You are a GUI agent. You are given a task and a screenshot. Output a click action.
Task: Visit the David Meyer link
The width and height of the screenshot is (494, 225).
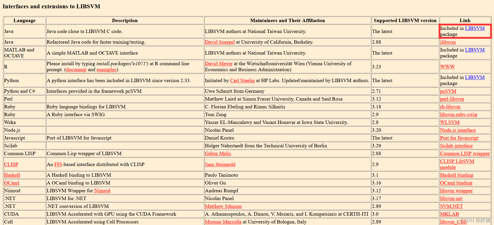point(219,64)
